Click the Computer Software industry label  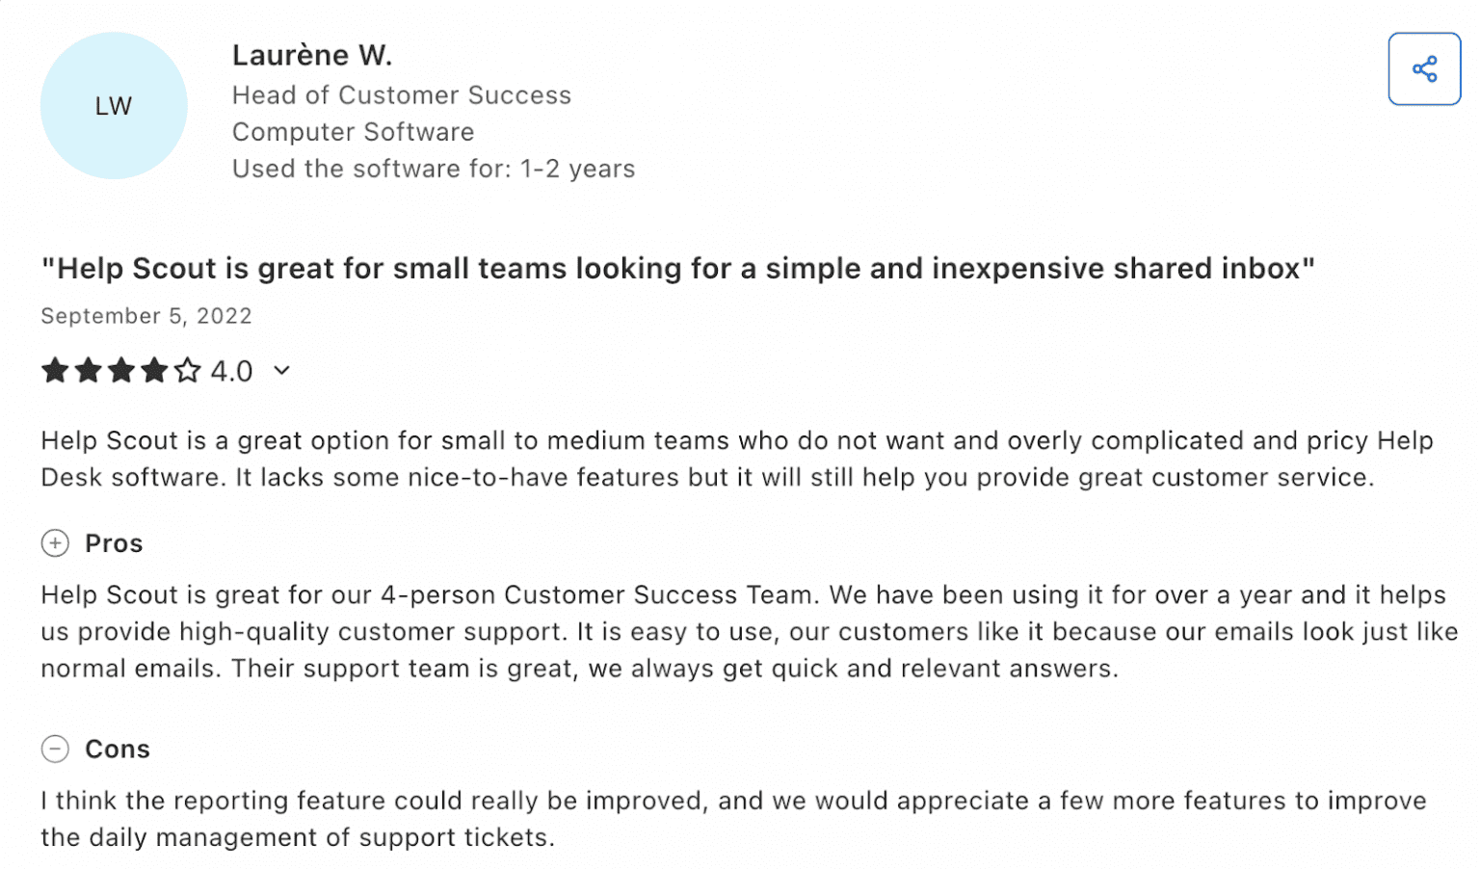[x=354, y=132]
